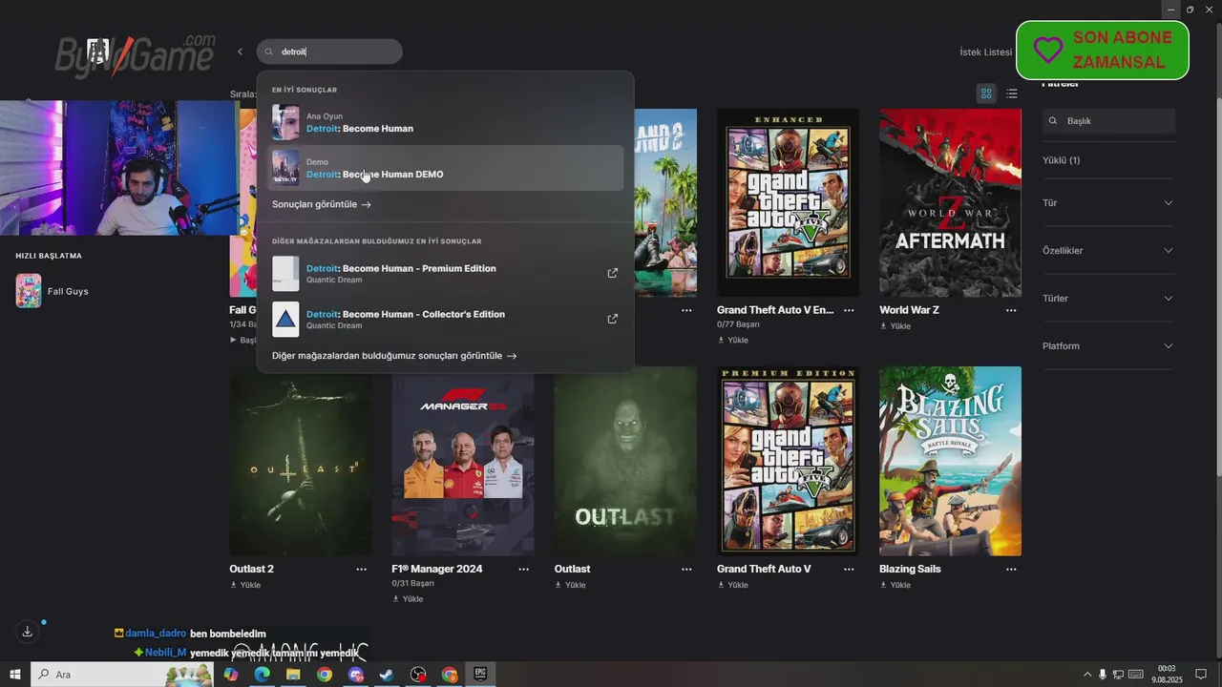Open the Blazing Sails cover art
The height and width of the screenshot is (687, 1222).
950,461
